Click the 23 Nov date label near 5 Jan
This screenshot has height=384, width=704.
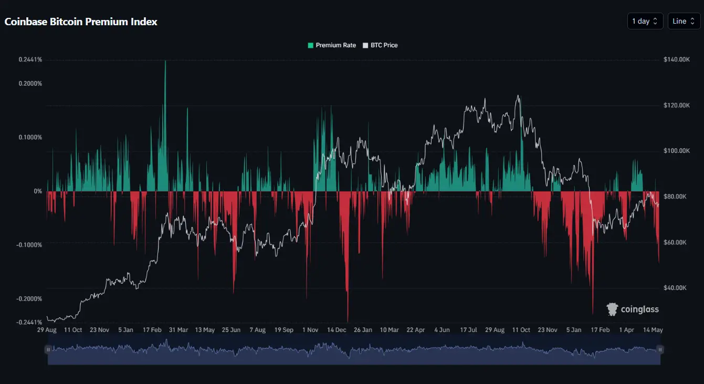point(99,330)
